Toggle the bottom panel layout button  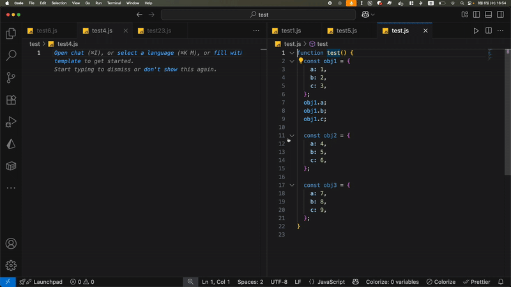(x=488, y=14)
